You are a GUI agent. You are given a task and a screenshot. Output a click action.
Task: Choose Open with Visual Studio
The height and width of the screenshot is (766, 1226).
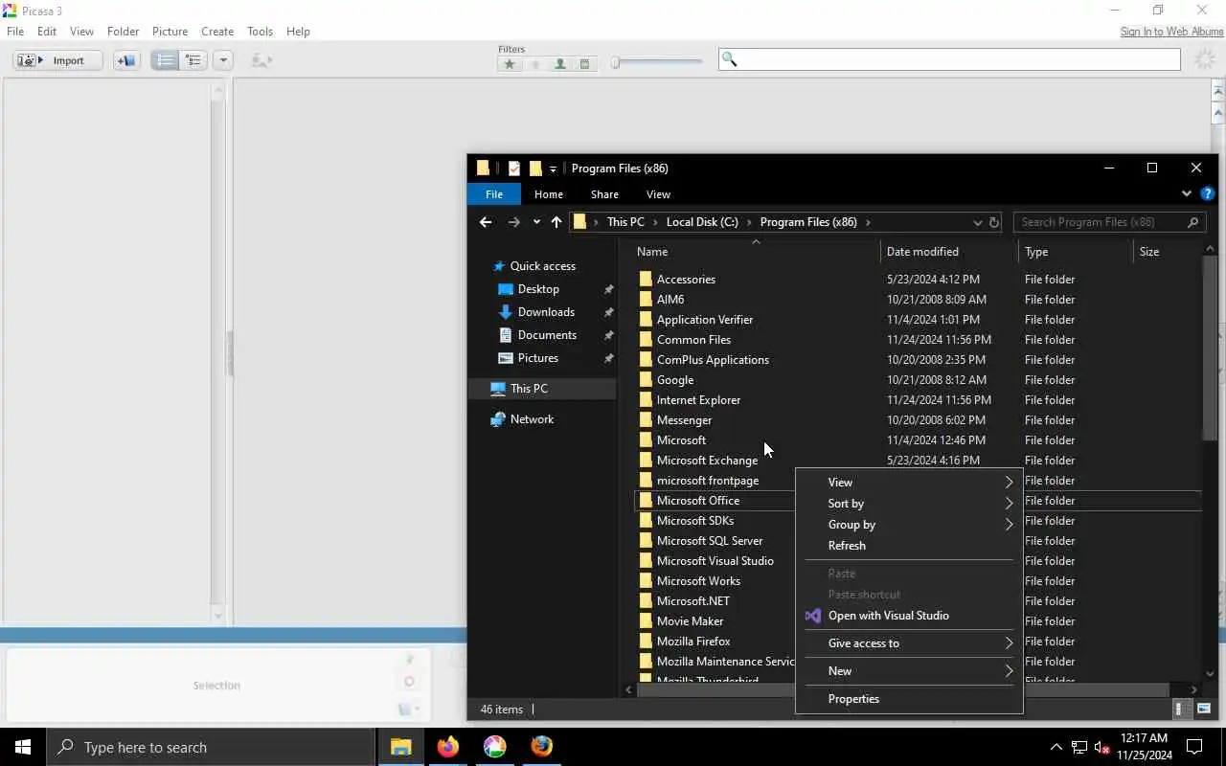point(909,616)
